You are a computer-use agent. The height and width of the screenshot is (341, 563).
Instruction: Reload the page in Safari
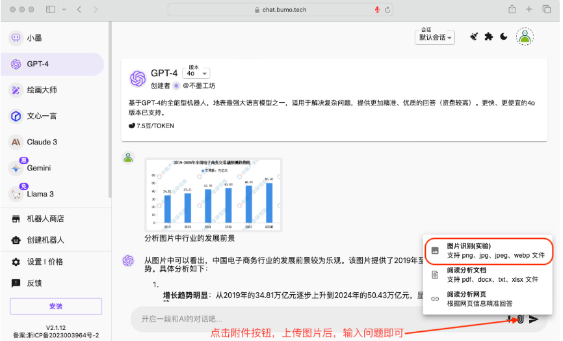(x=387, y=10)
